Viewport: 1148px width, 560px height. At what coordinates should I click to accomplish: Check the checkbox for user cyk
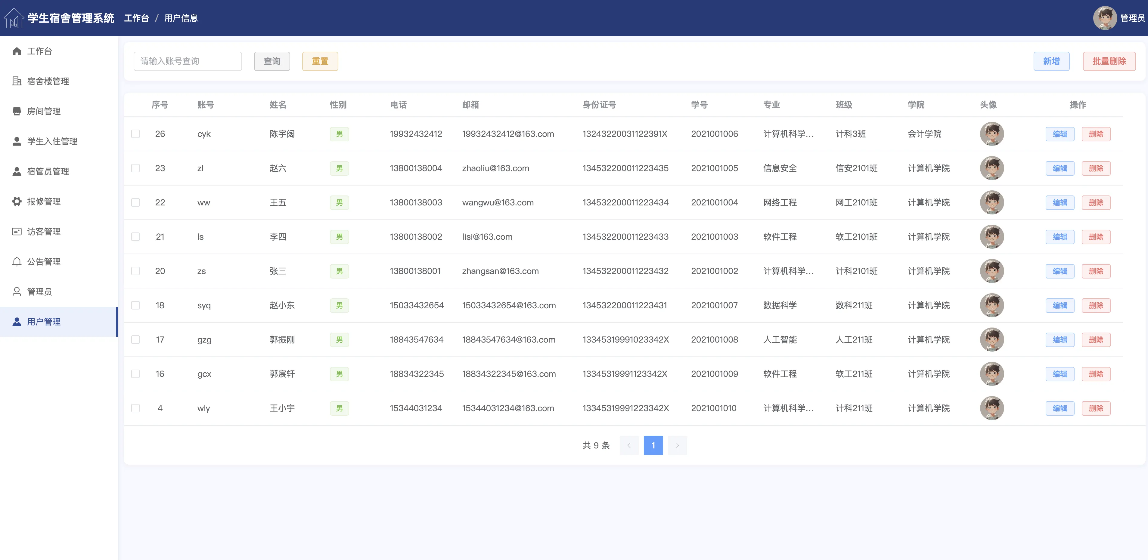pos(135,134)
